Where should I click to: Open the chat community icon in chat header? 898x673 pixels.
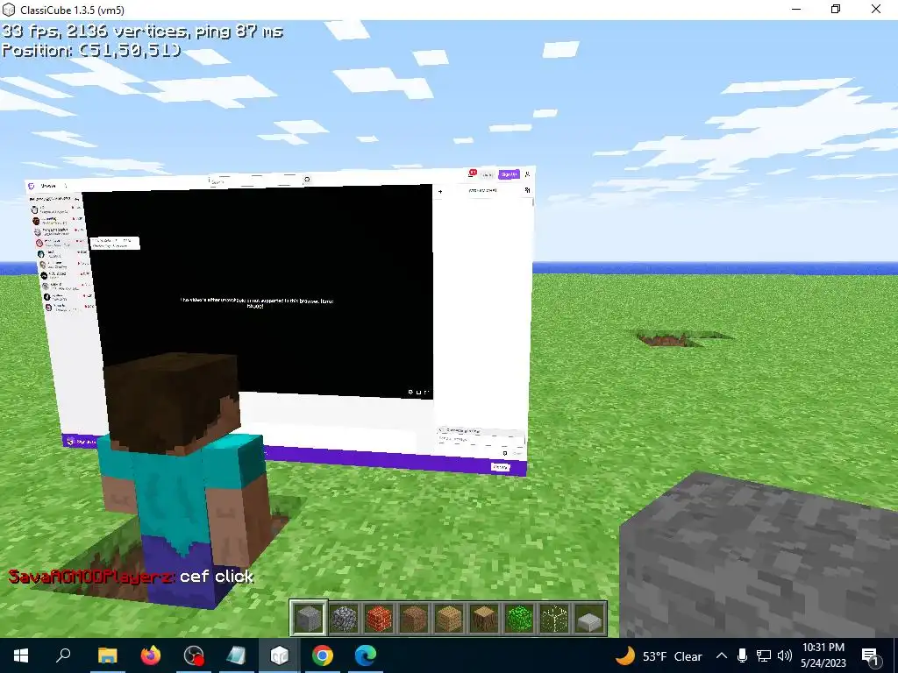coord(527,190)
